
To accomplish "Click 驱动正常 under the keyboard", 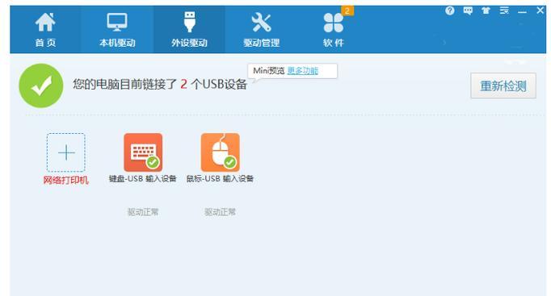I will pos(143,212).
